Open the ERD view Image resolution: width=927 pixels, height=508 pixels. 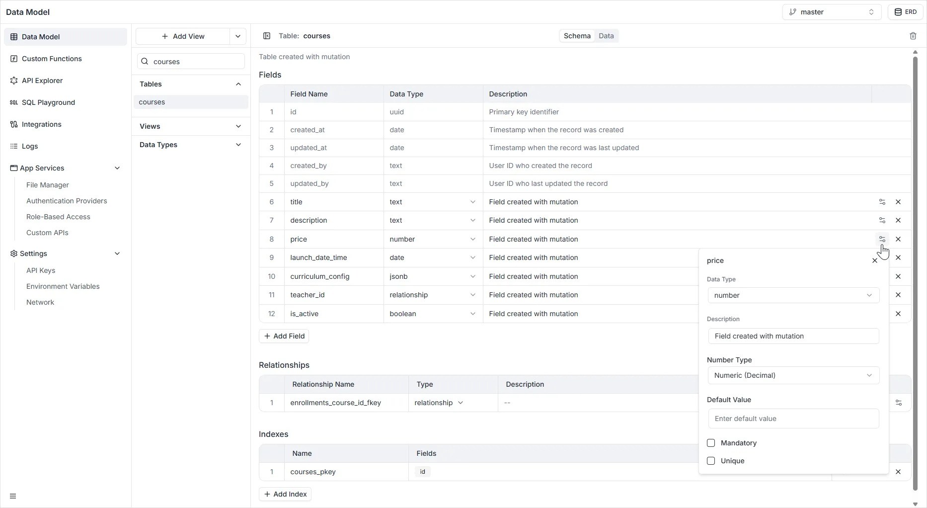[x=905, y=12]
